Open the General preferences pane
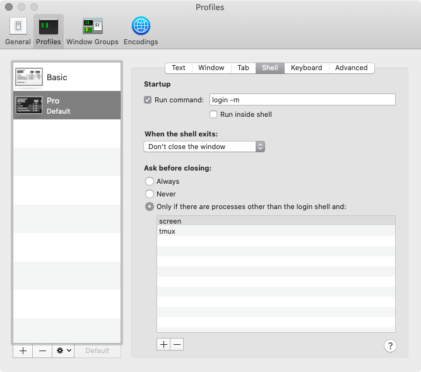The width and height of the screenshot is (421, 372). 18,30
